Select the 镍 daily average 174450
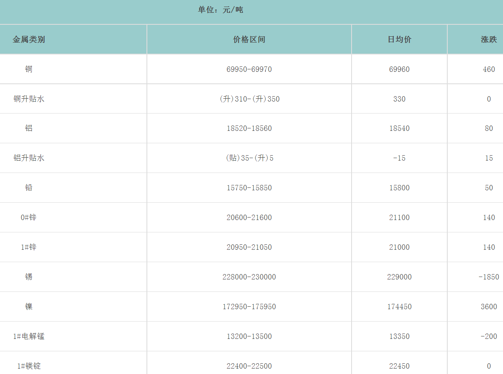 [x=399, y=307]
